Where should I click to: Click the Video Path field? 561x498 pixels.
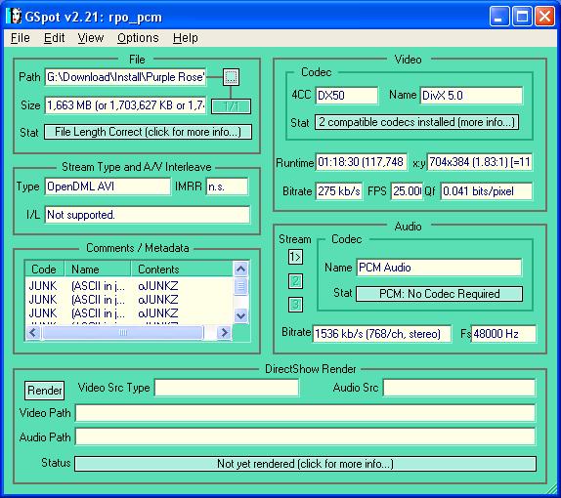[x=305, y=414]
